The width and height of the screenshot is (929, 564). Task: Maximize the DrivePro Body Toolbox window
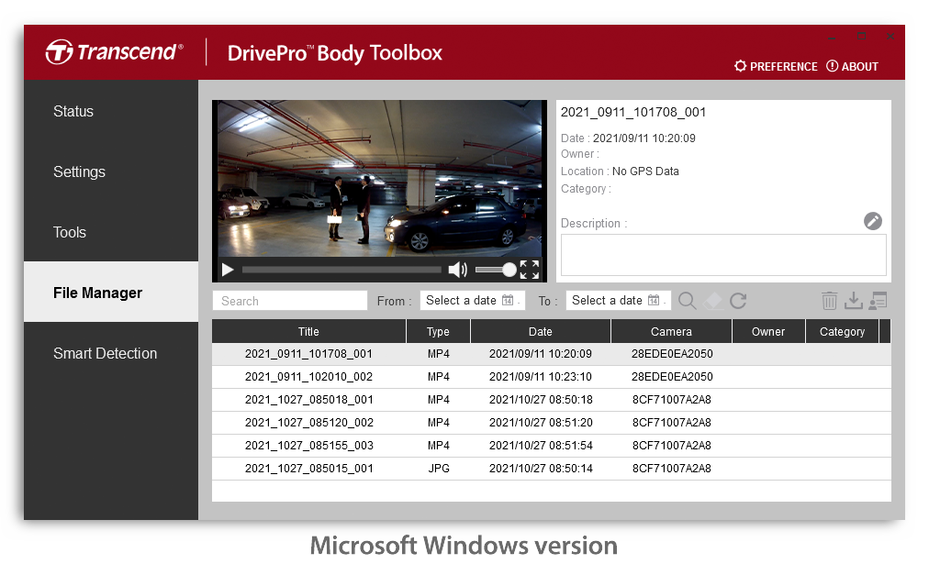pos(861,37)
